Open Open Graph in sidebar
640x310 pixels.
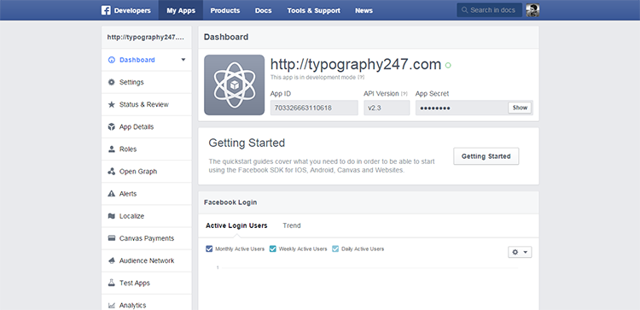pos(146,172)
